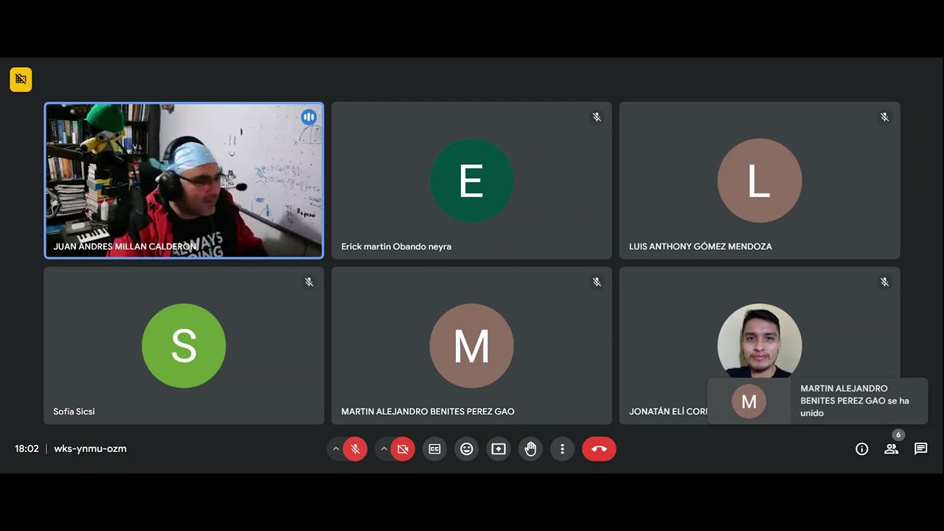This screenshot has height=531, width=944.
Task: Open the emoji reactions picker
Action: (x=467, y=448)
